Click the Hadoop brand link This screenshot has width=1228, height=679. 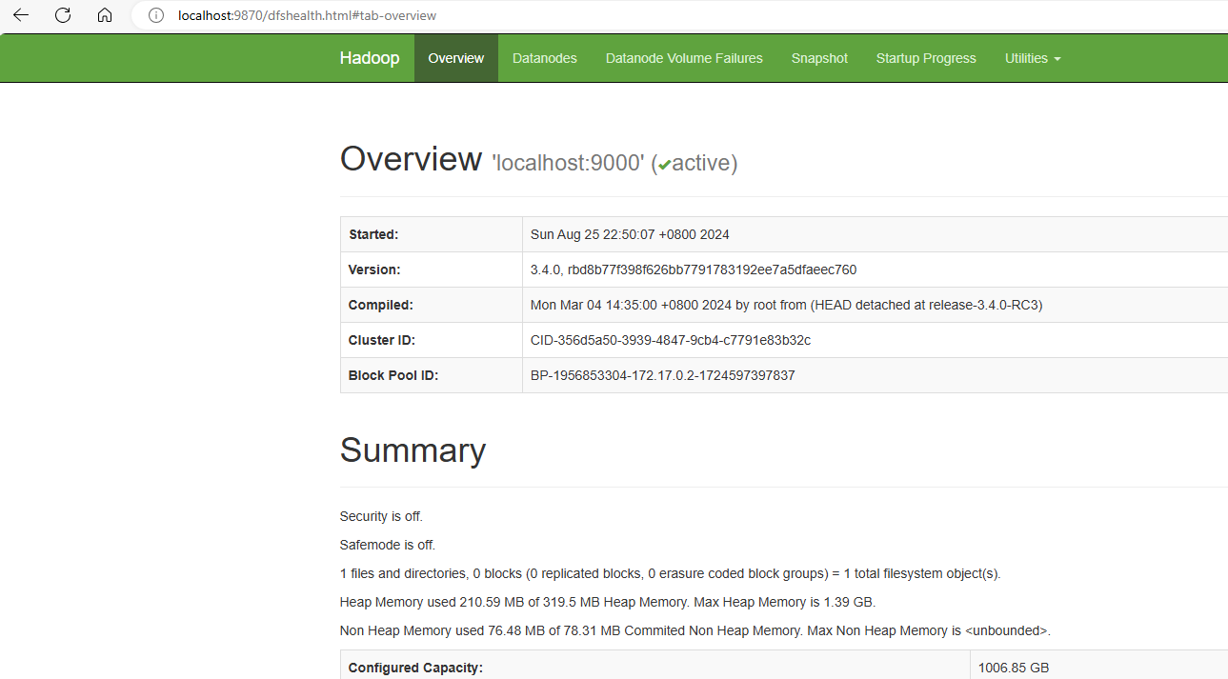369,58
